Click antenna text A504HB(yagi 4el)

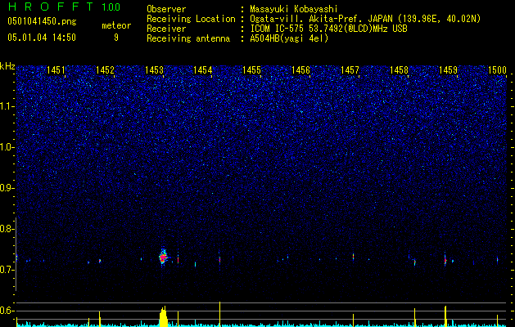tap(289, 38)
